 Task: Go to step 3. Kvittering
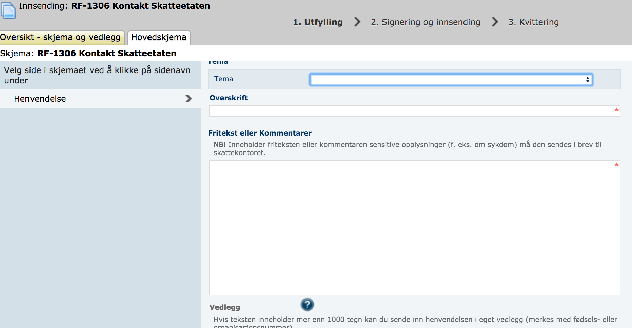click(533, 22)
